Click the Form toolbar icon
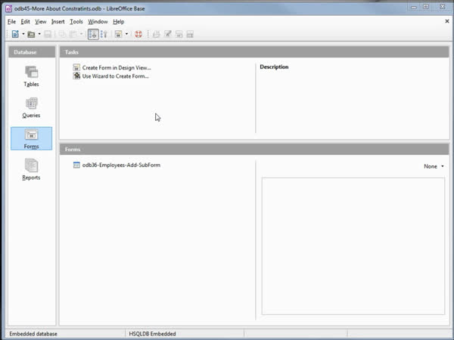The image size is (454, 340). 118,35
